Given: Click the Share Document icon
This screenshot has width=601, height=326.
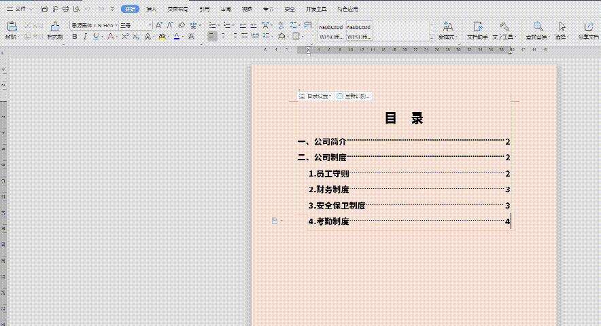Looking at the screenshot, I should click(588, 30).
